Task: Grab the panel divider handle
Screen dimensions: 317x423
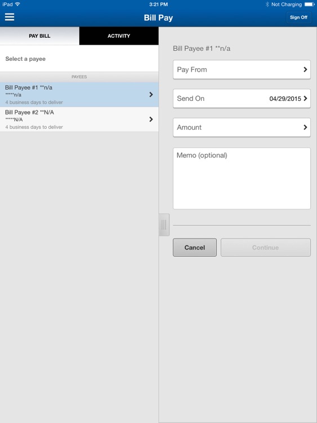Action: click(x=164, y=224)
